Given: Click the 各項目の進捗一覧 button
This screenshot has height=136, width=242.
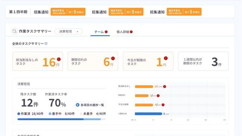Looking at the screenshot, I should pyautogui.click(x=90, y=105).
